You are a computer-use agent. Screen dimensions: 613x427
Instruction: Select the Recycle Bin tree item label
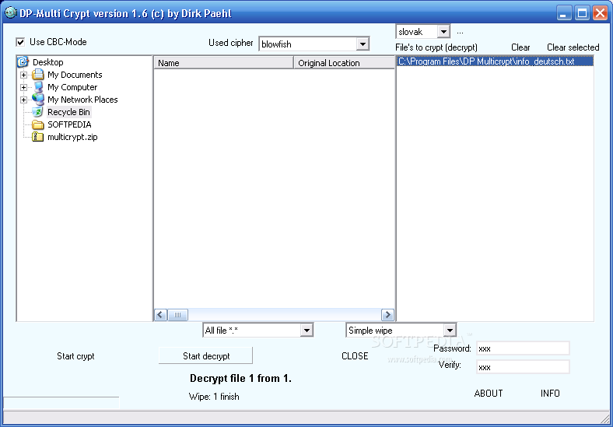coord(68,112)
